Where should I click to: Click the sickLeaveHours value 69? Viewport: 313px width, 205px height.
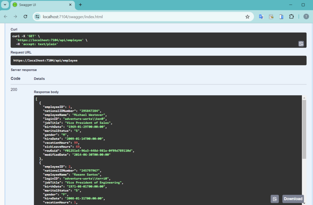click(78, 147)
